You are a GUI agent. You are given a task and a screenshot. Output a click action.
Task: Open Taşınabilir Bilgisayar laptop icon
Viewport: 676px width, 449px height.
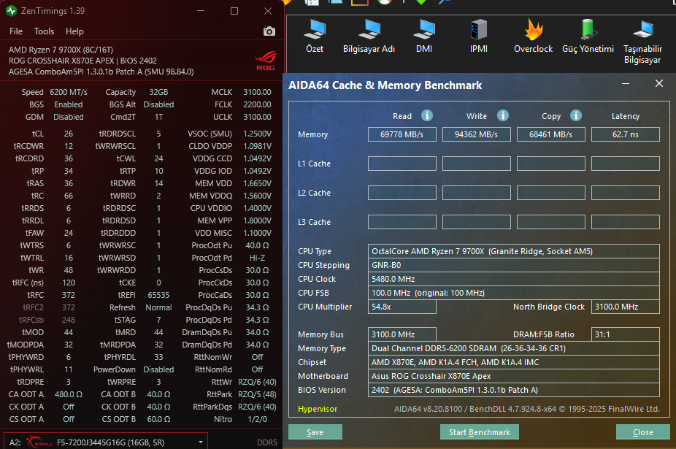point(643,30)
